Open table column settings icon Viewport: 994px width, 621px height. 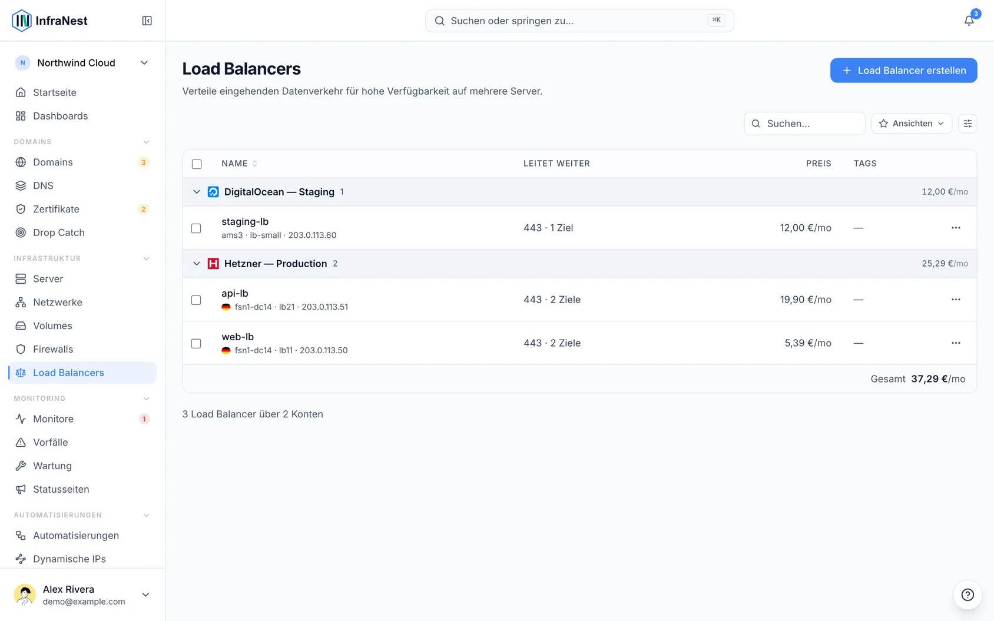[968, 124]
